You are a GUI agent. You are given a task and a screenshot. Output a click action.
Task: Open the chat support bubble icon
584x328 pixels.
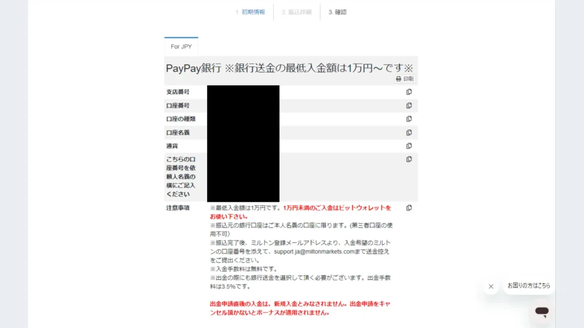coord(542,311)
